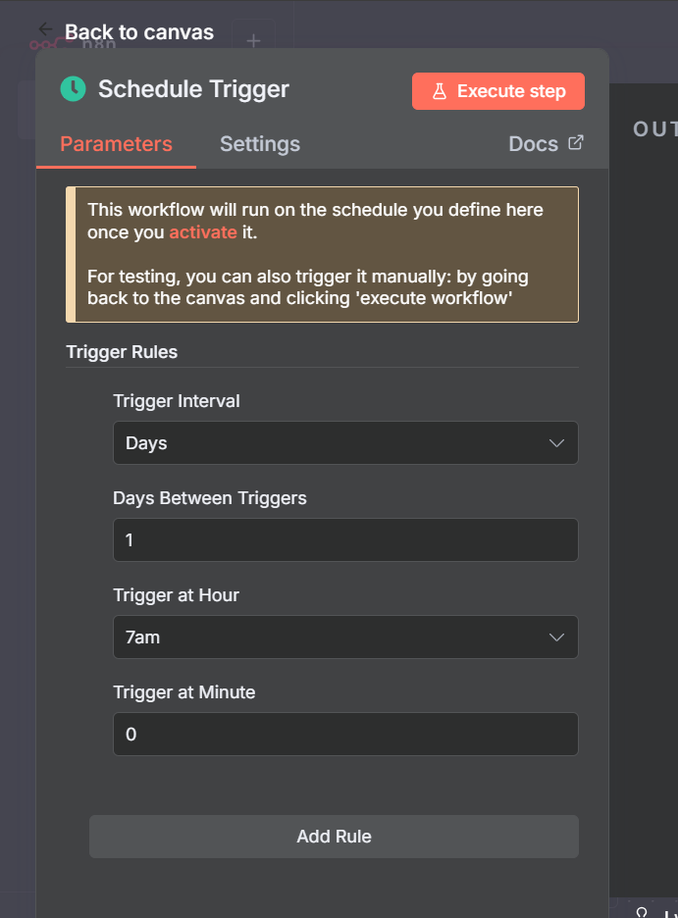The image size is (678, 918).
Task: Click the flask icon in Execute step
Action: click(440, 91)
